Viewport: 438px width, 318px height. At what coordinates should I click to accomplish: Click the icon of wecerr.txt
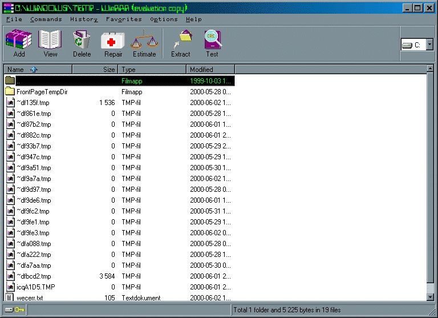tap(10, 297)
